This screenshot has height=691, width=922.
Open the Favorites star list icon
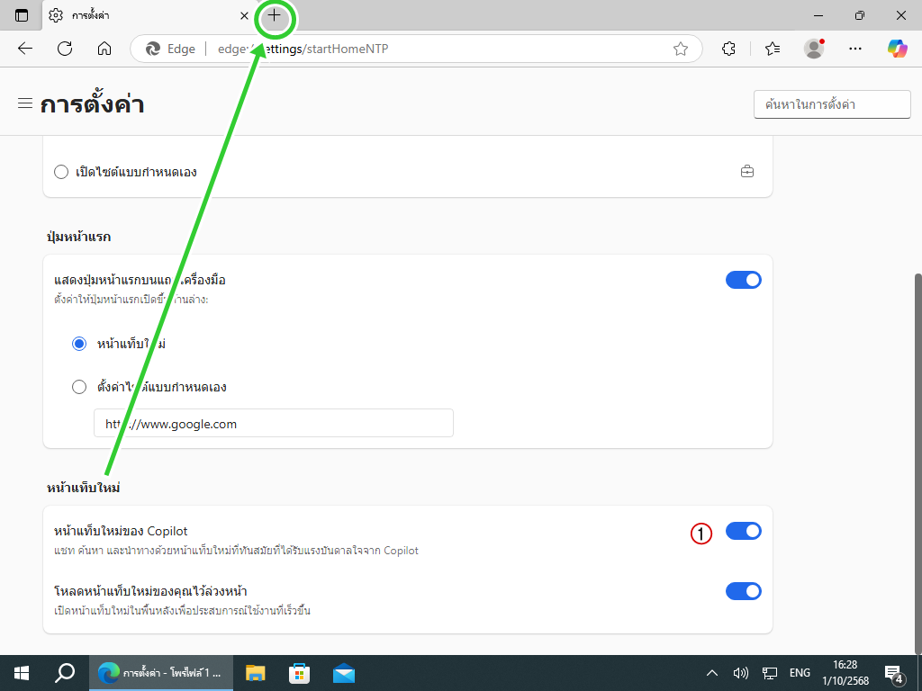click(x=772, y=49)
